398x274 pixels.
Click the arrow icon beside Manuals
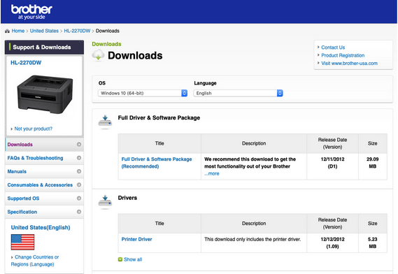coord(79,171)
